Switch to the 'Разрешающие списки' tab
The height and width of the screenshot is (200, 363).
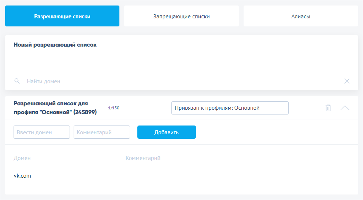62,16
